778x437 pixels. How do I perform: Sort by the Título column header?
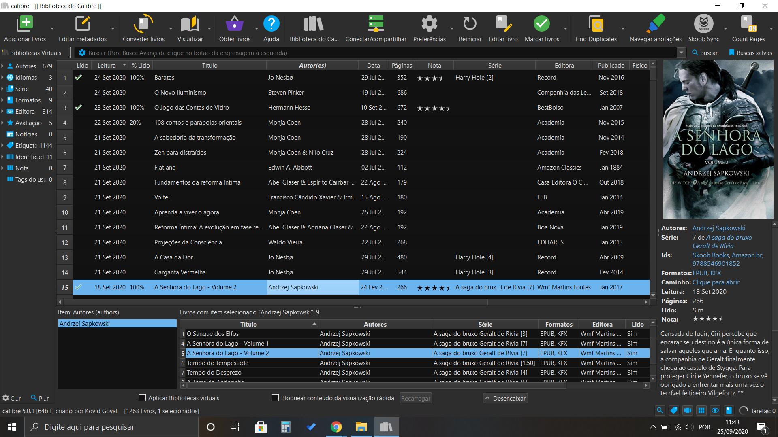tap(209, 65)
